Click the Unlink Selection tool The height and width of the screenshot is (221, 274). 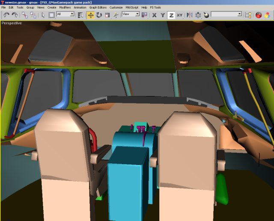point(33,15)
